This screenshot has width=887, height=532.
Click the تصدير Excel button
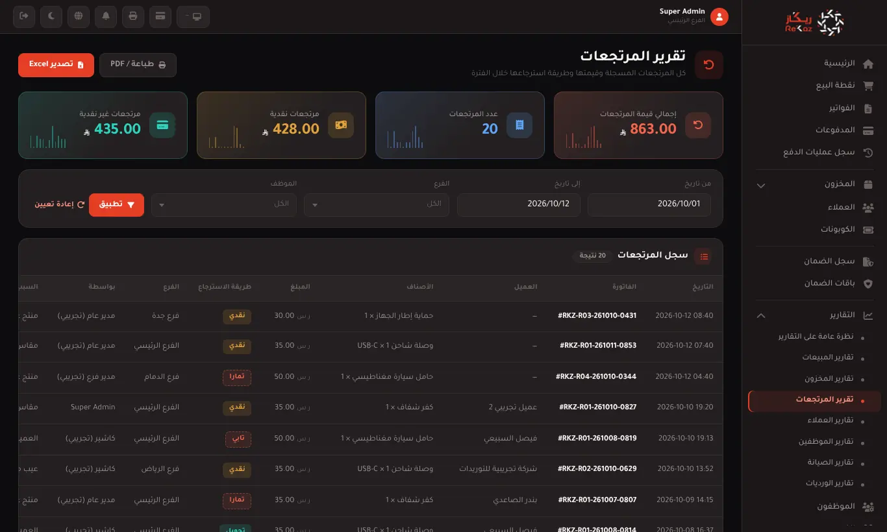(x=56, y=65)
